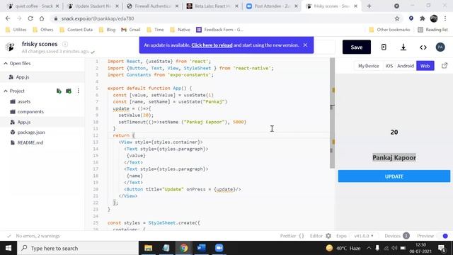
Task: Open Word from the taskbar
Action: [201, 248]
